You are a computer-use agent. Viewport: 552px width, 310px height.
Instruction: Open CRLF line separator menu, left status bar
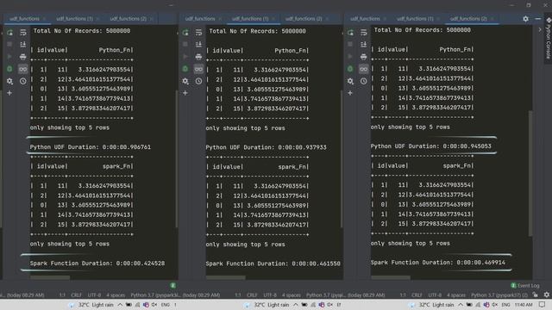76,294
